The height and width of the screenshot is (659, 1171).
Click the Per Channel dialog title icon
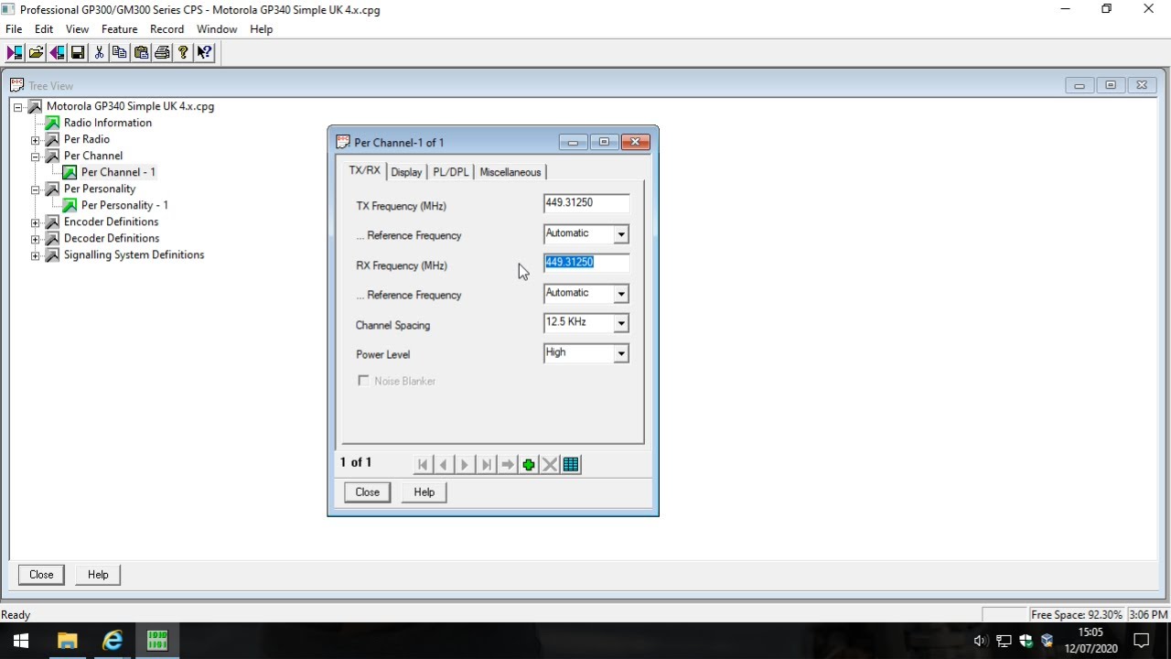click(x=343, y=142)
